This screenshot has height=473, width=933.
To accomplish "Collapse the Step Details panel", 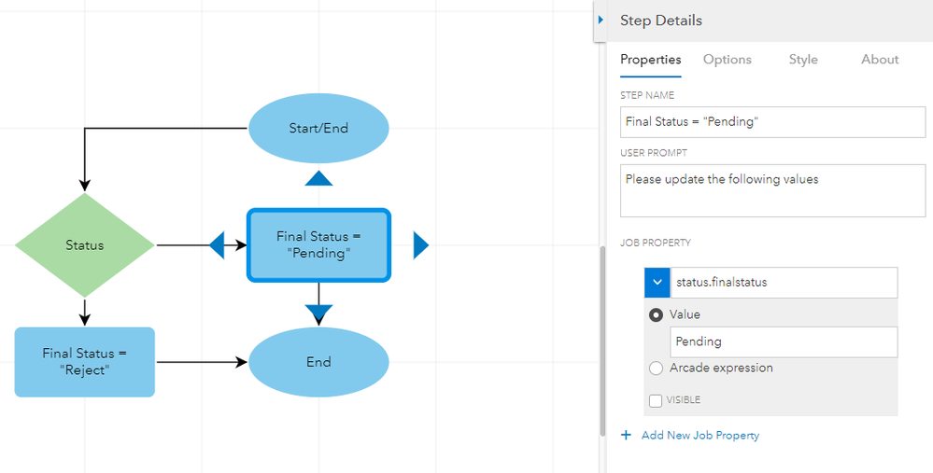I will pos(601,20).
